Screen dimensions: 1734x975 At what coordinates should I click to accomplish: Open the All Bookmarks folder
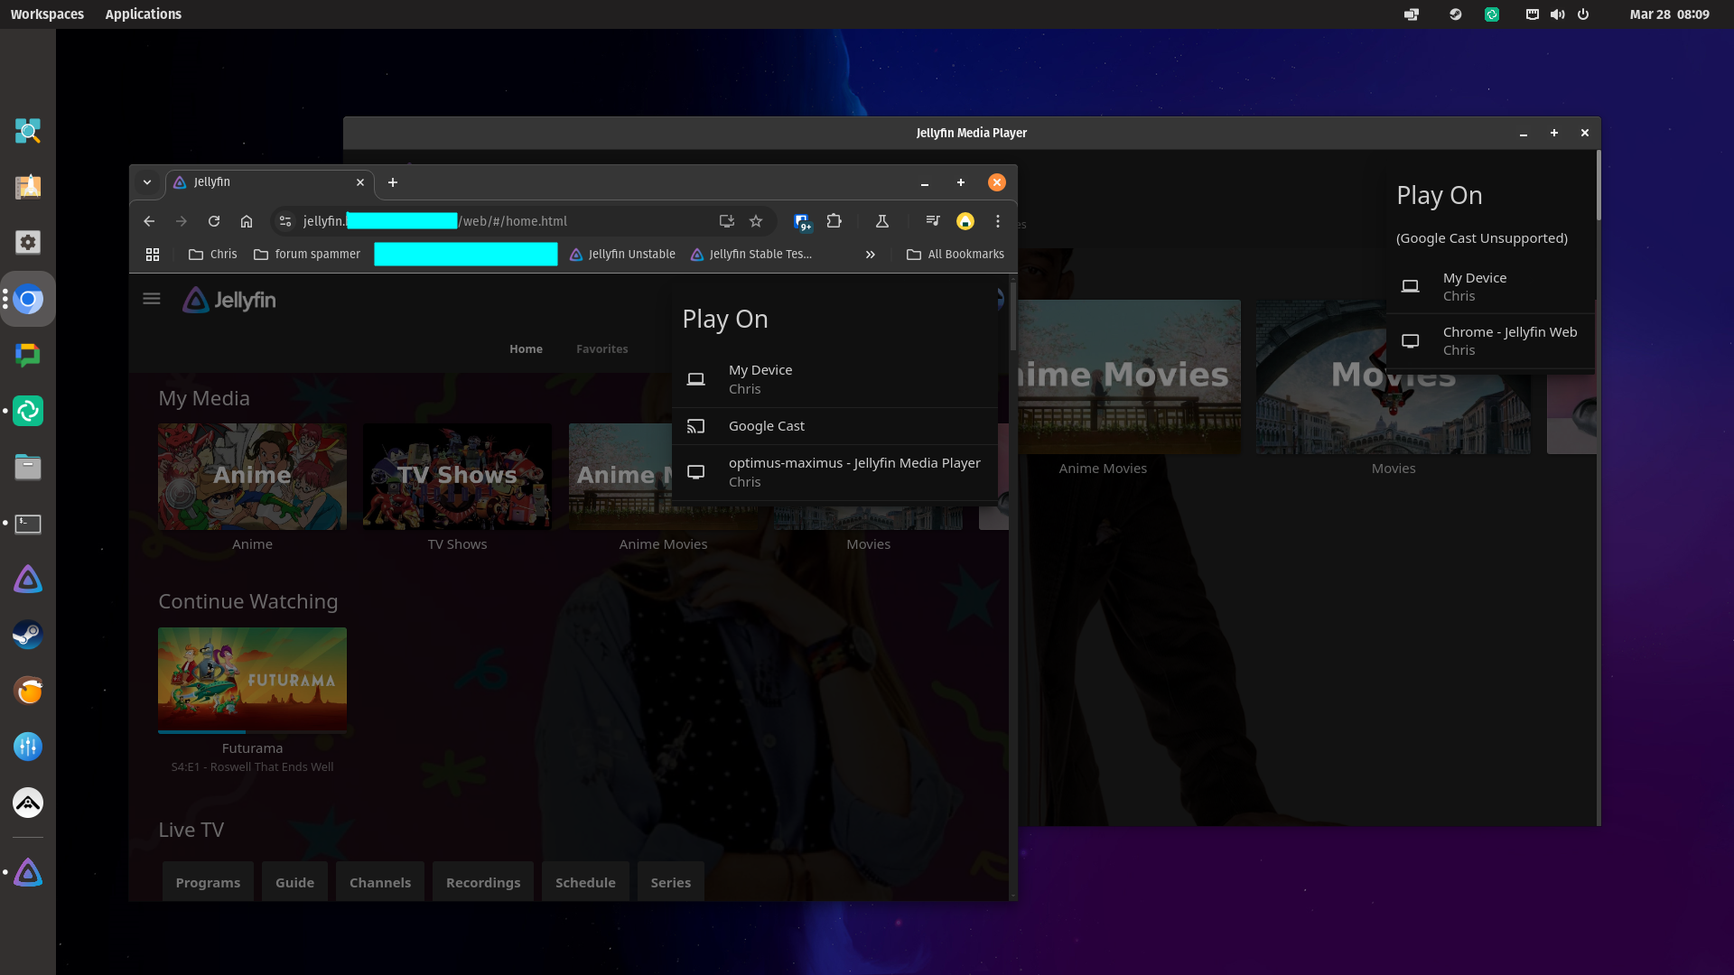click(956, 255)
